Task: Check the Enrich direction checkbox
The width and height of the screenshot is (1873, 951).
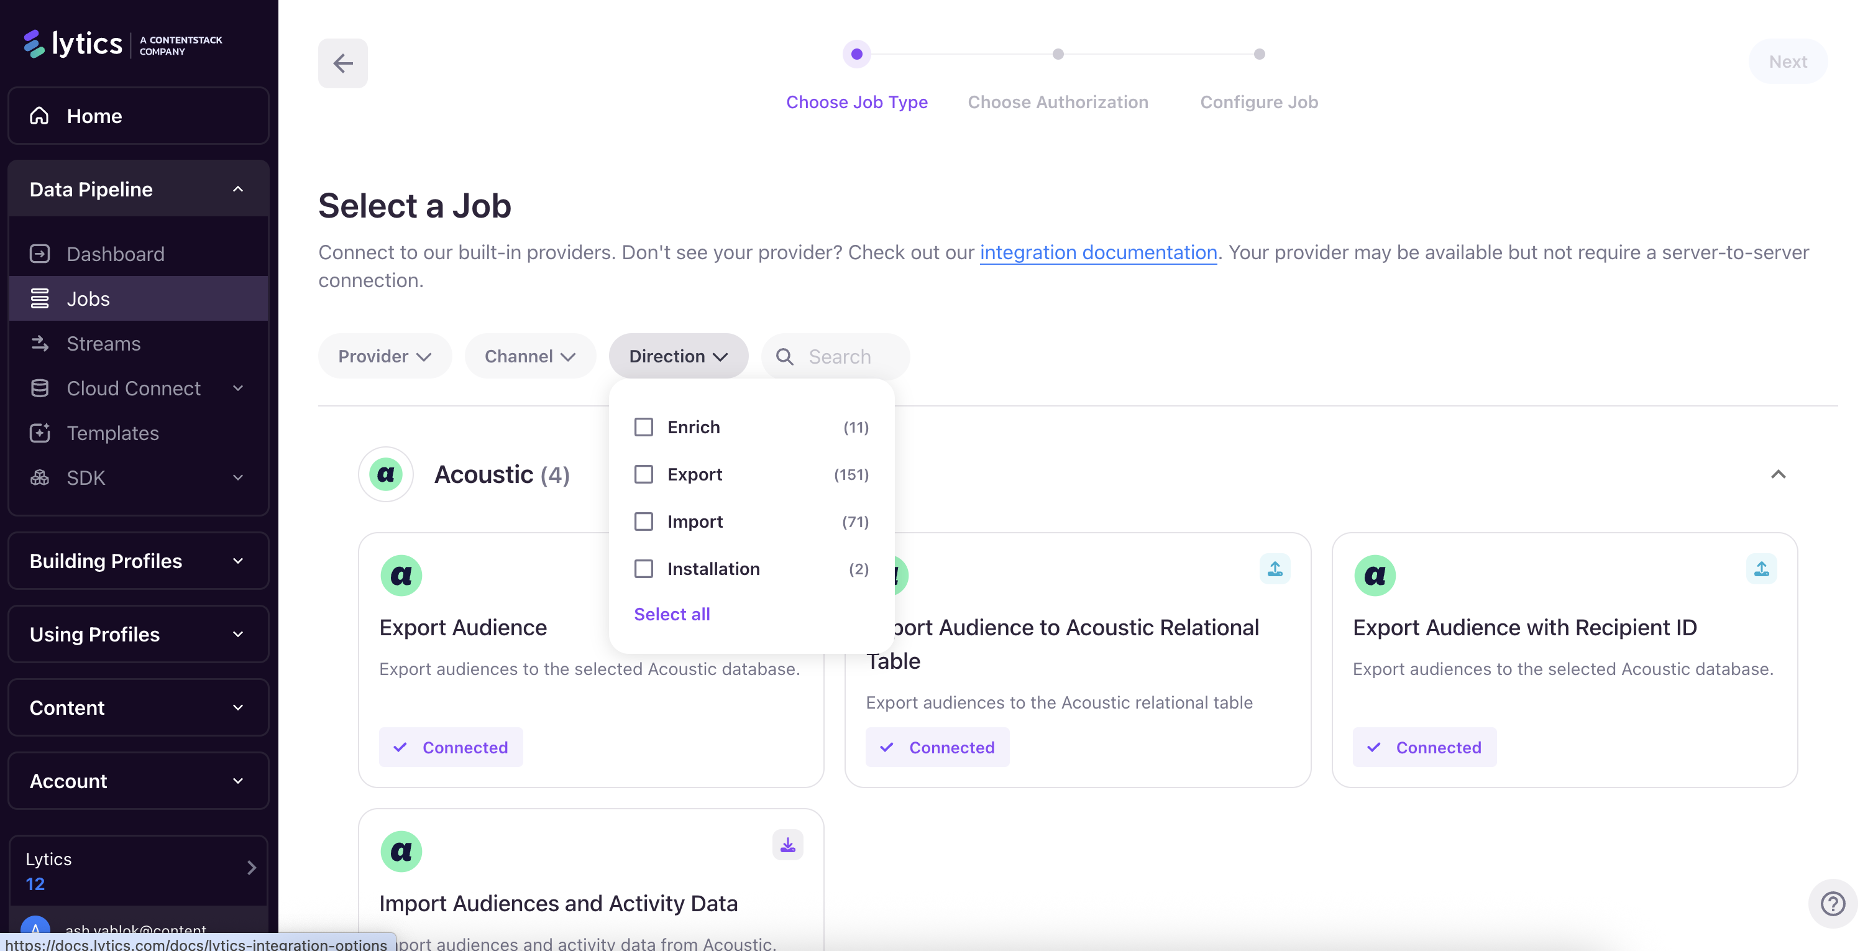Action: [x=643, y=427]
